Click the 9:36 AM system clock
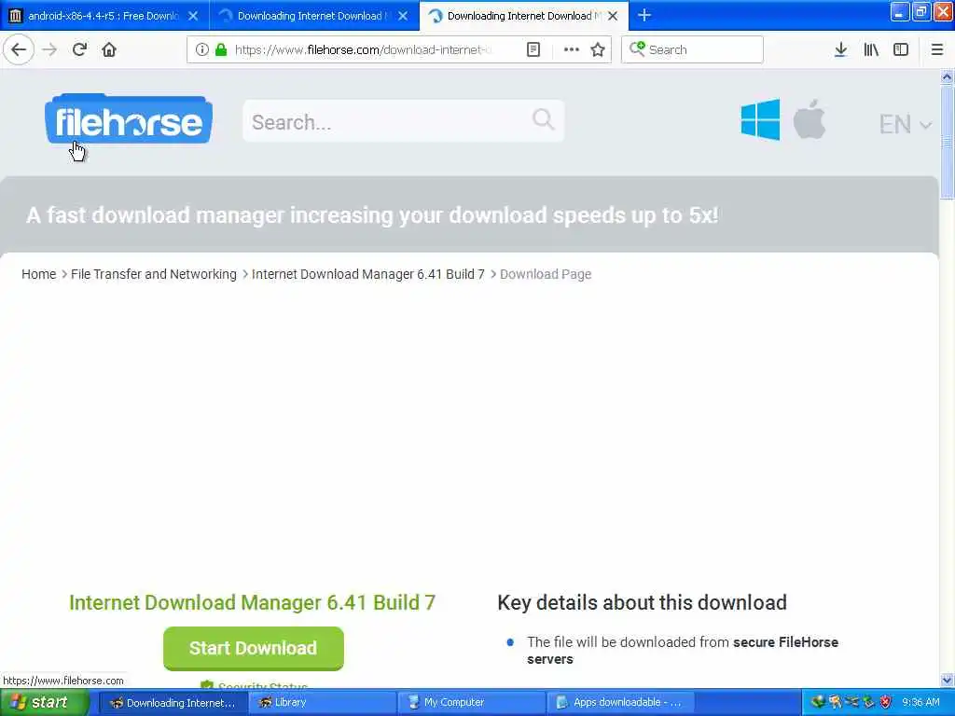Image resolution: width=955 pixels, height=716 pixels. pos(920,703)
